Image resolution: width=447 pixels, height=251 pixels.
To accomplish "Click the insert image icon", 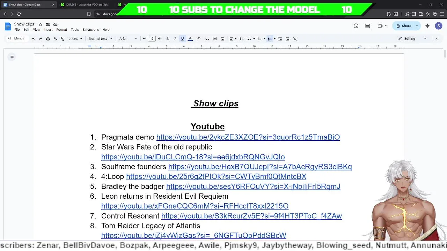I will pyautogui.click(x=222, y=39).
